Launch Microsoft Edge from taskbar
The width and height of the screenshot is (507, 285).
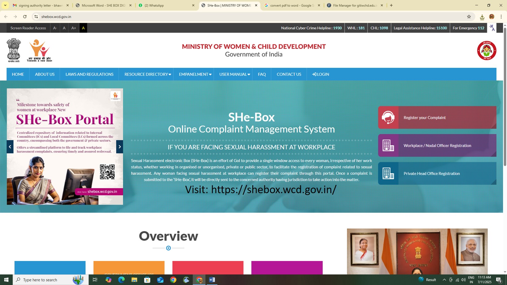tap(121, 280)
